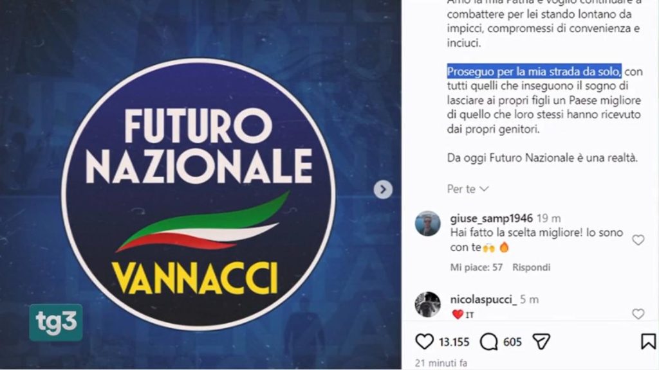Expand the 'Per te' comment sorting dropdown
The height and width of the screenshot is (370, 659).
pos(468,189)
